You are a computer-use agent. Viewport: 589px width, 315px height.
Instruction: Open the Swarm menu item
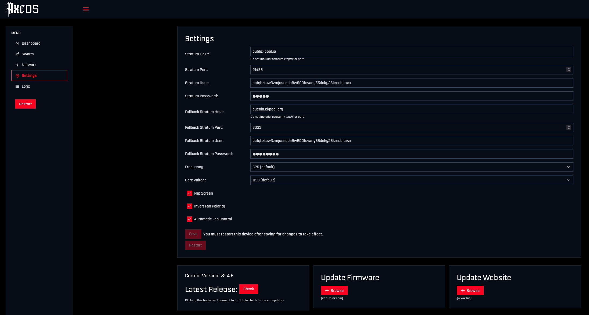point(28,54)
